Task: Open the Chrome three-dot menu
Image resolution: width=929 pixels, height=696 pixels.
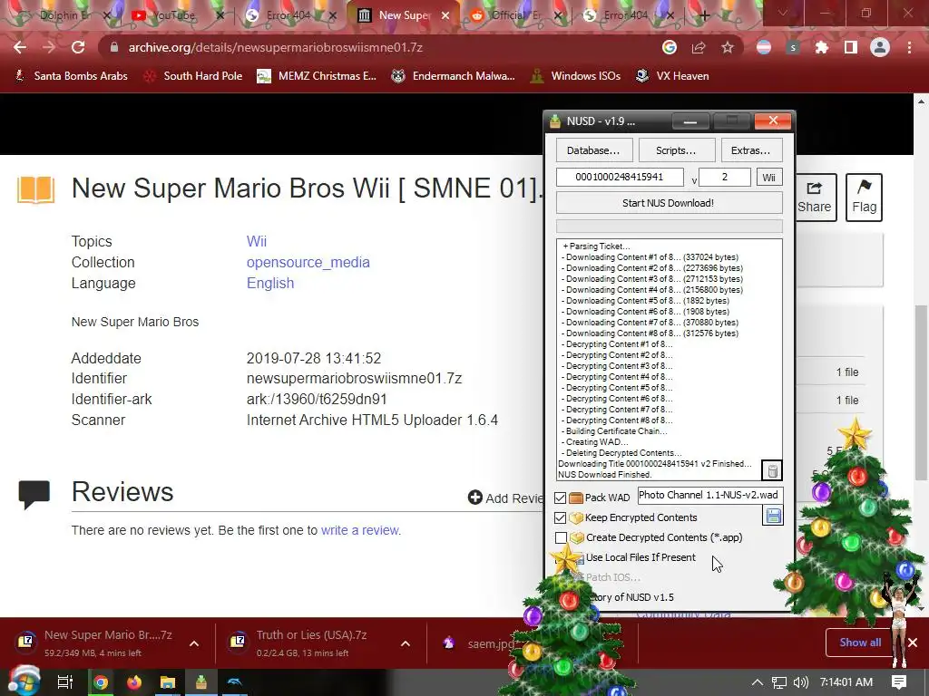Action: coord(909,47)
